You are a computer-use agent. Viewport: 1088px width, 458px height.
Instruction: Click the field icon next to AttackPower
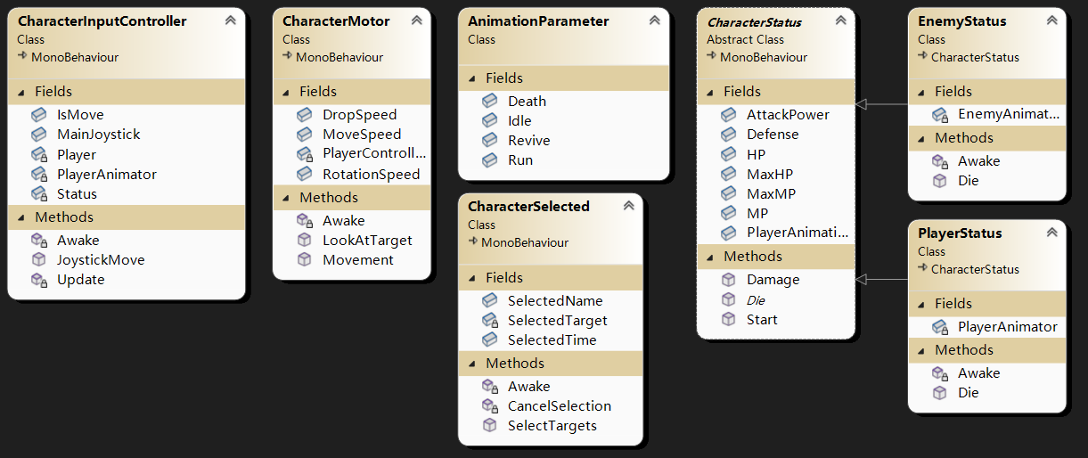(x=729, y=115)
